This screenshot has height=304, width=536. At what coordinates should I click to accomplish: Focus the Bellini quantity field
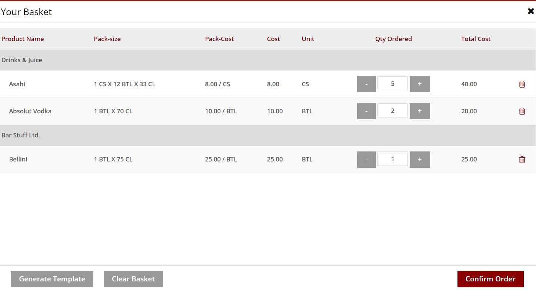tap(392, 159)
